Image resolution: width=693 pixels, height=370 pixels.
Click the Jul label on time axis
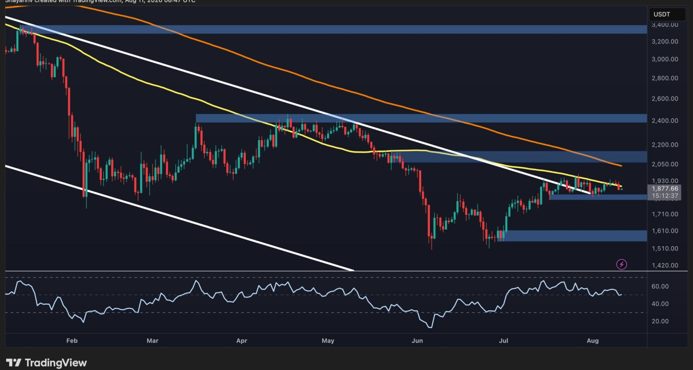tap(504, 340)
